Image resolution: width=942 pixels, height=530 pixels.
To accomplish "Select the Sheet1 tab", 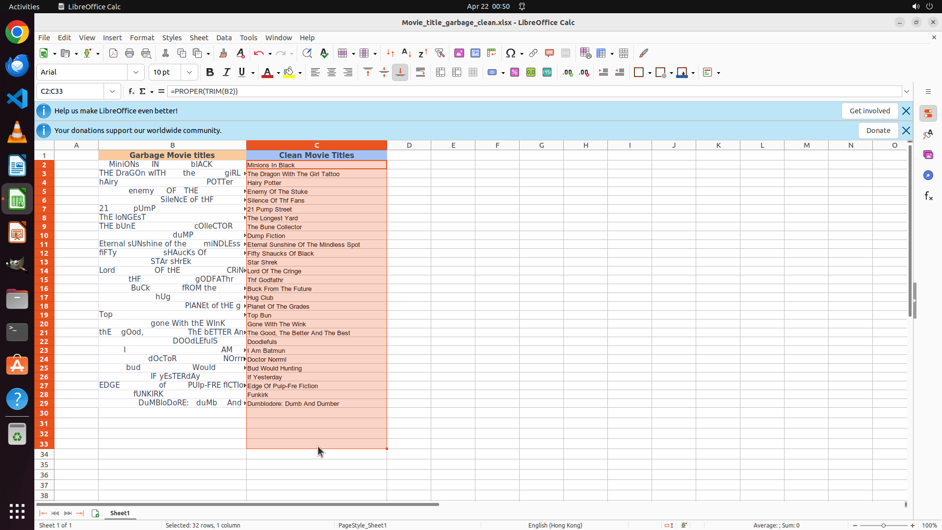I will [120, 513].
